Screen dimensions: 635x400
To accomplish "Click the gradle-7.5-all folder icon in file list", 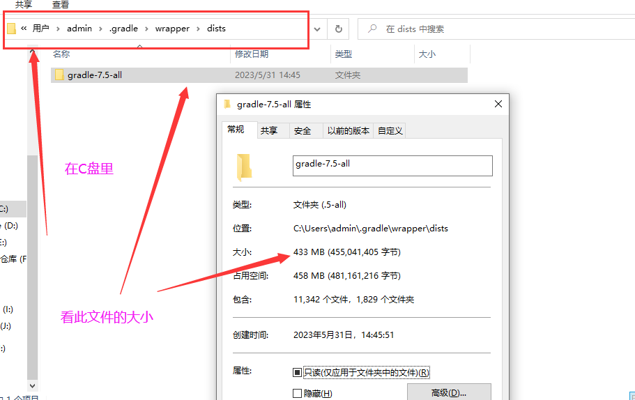I will coord(59,75).
